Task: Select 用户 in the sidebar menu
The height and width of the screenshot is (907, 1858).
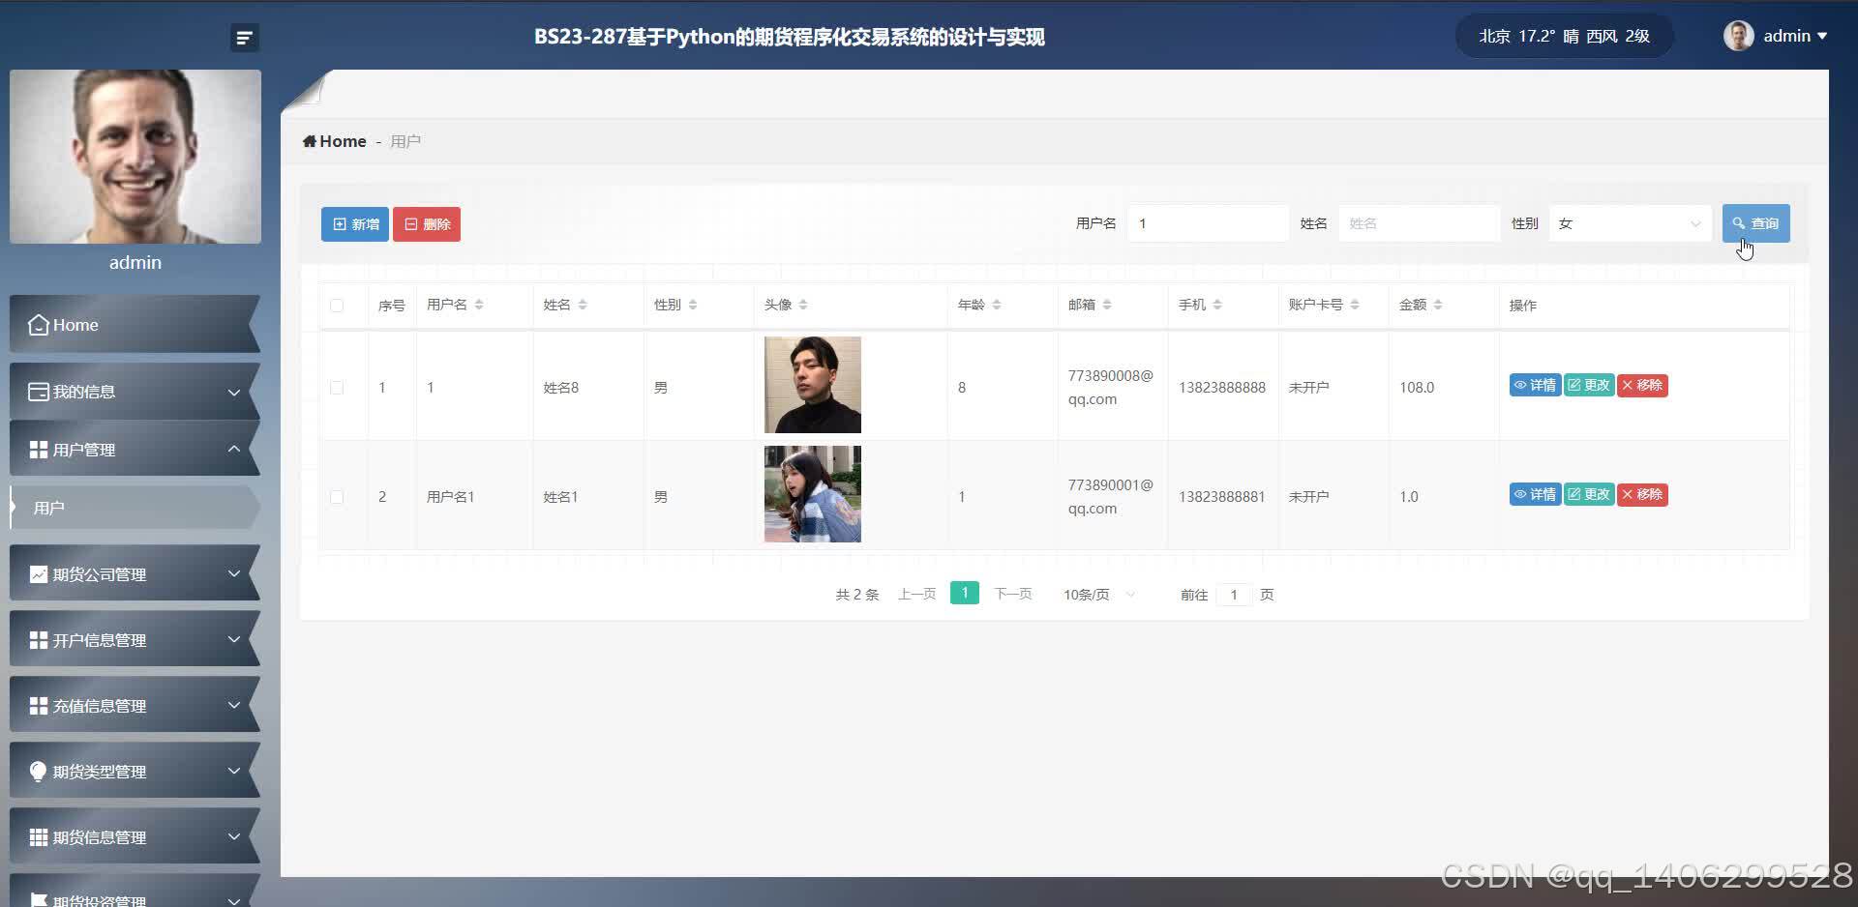Action: click(x=50, y=507)
